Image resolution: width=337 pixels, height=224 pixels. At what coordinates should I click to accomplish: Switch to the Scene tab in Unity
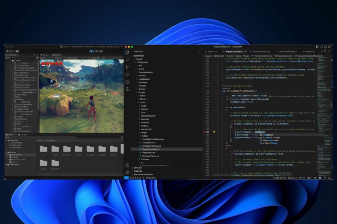pos(45,55)
